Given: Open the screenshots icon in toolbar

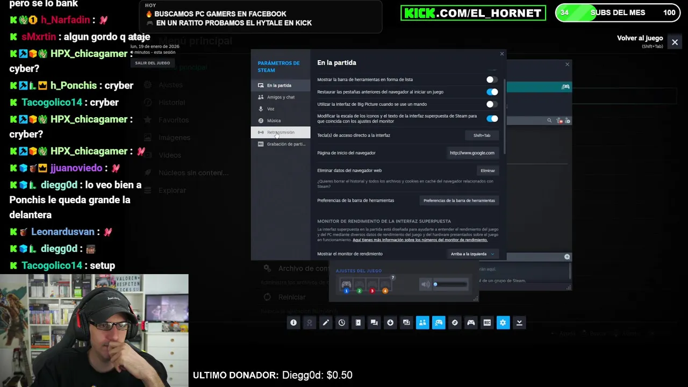Looking at the screenshot, I should click(x=406, y=322).
